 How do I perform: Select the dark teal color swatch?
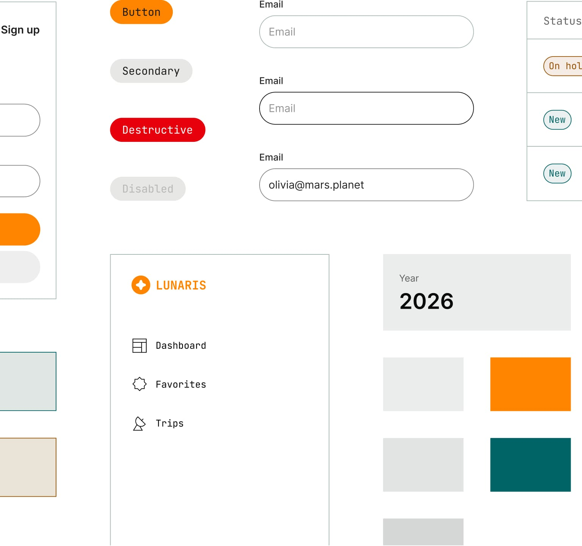coord(530,465)
